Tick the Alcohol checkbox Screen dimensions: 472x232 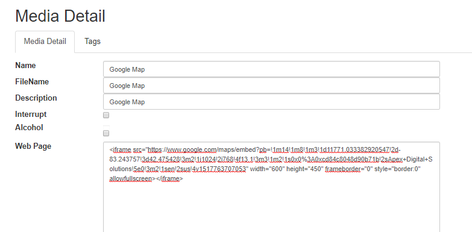pyautogui.click(x=106, y=133)
